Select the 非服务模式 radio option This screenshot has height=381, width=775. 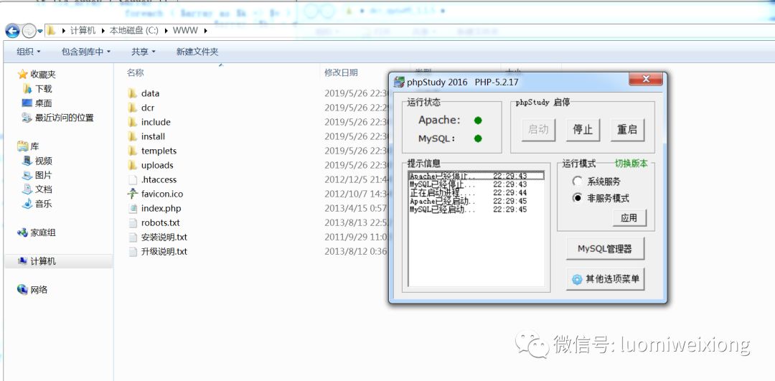click(577, 198)
